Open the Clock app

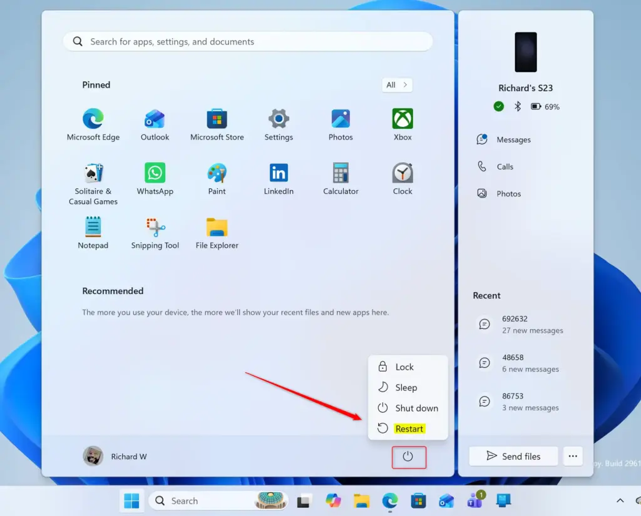click(403, 179)
